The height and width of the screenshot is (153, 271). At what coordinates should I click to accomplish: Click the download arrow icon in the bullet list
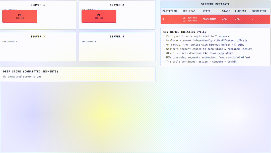[206, 53]
